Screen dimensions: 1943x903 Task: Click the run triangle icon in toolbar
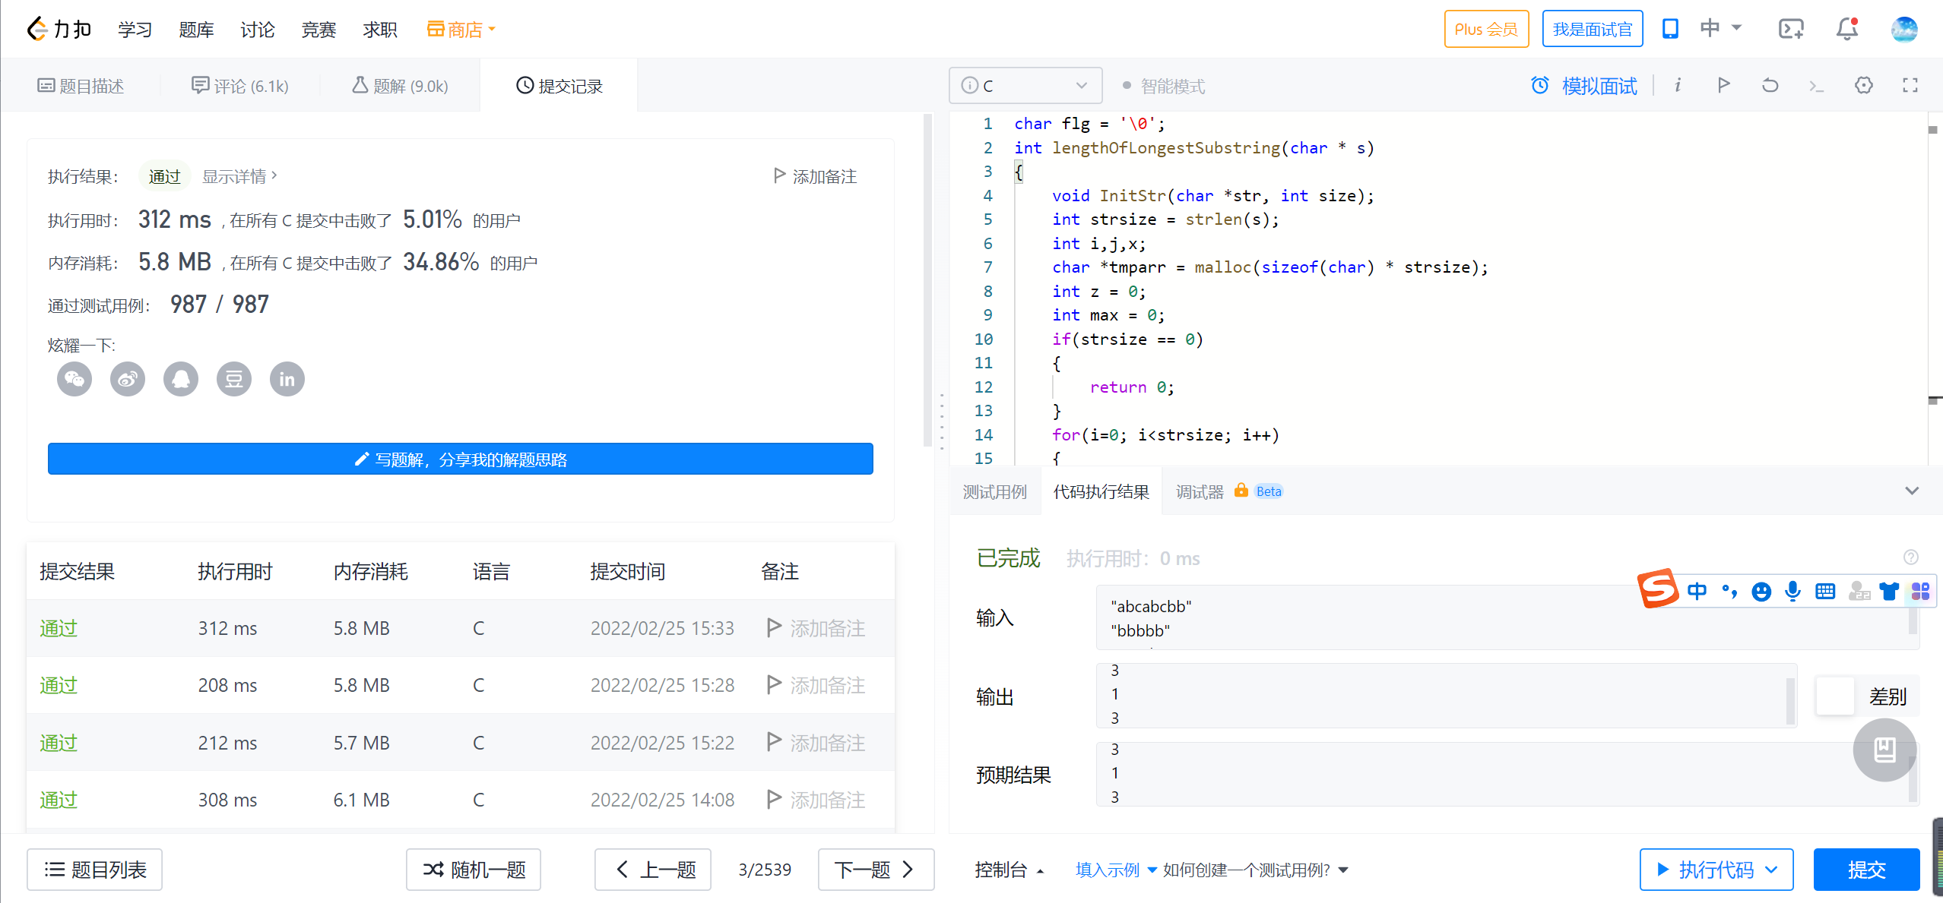[1723, 85]
